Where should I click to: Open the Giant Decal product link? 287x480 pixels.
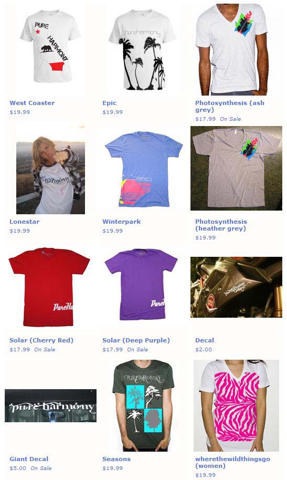pyautogui.click(x=29, y=459)
